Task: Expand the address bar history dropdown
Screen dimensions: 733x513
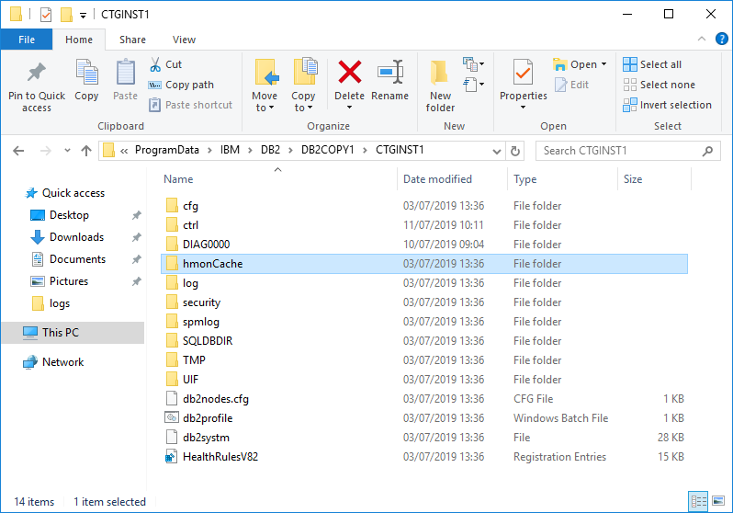Action: click(496, 151)
